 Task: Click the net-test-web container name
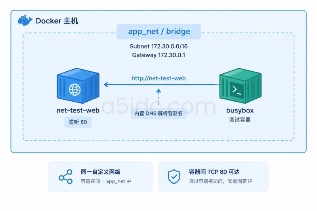point(78,110)
